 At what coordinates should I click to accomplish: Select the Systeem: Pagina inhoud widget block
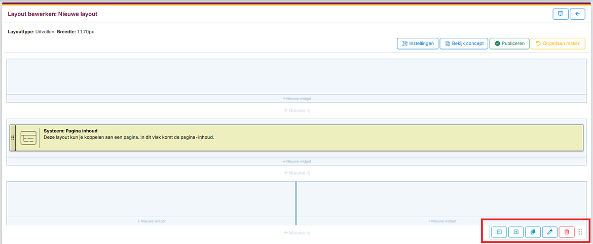coord(304,138)
